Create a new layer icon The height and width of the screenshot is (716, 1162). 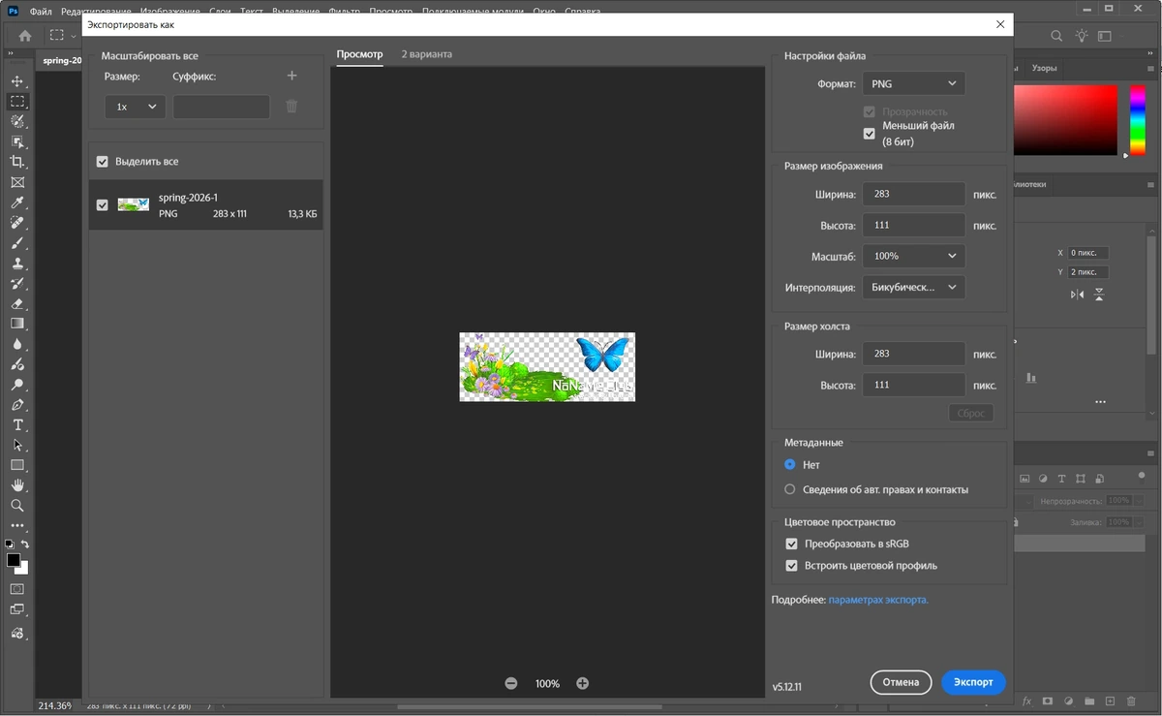1111,700
